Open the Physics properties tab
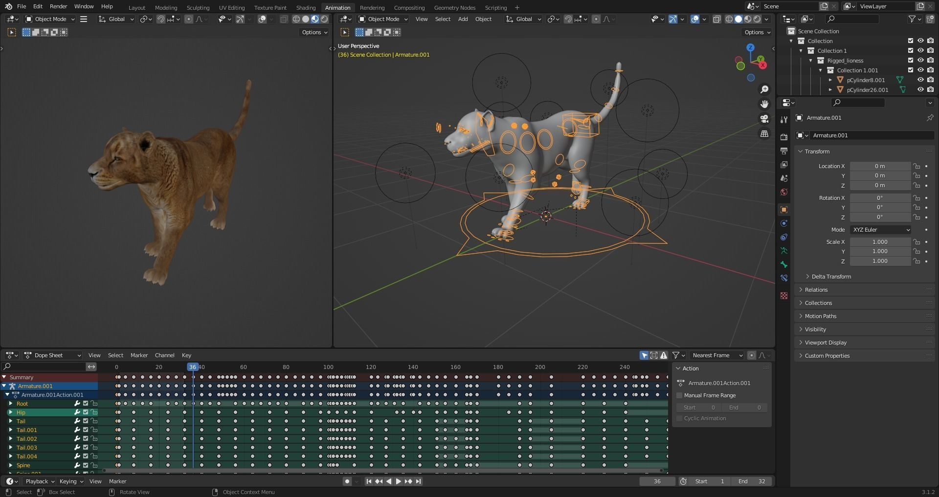This screenshot has width=939, height=497. (x=784, y=223)
